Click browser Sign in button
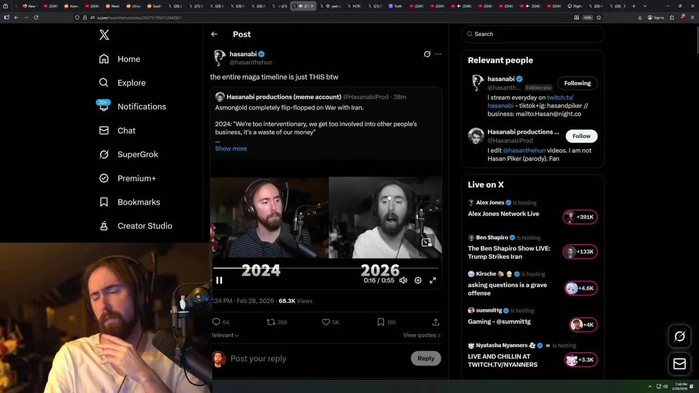This screenshot has height=393, width=699. point(656,17)
